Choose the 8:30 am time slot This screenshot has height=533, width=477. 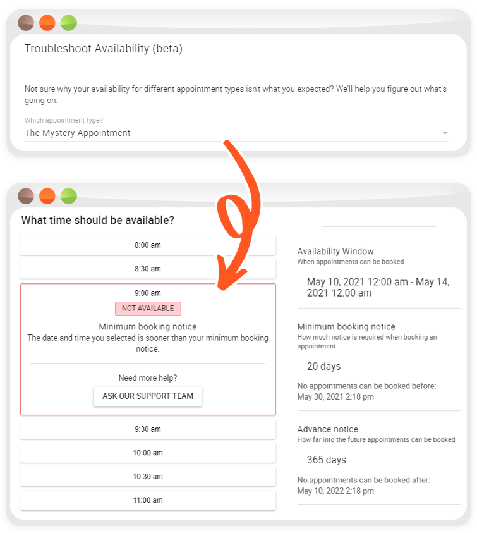coord(148,269)
